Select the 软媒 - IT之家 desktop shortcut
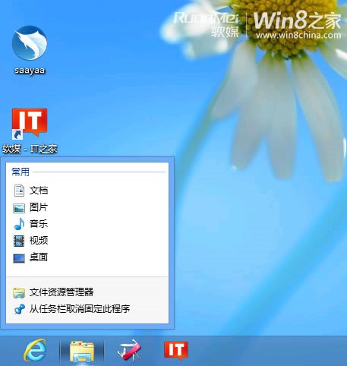Viewport: 347px width, 366px height. [30, 131]
